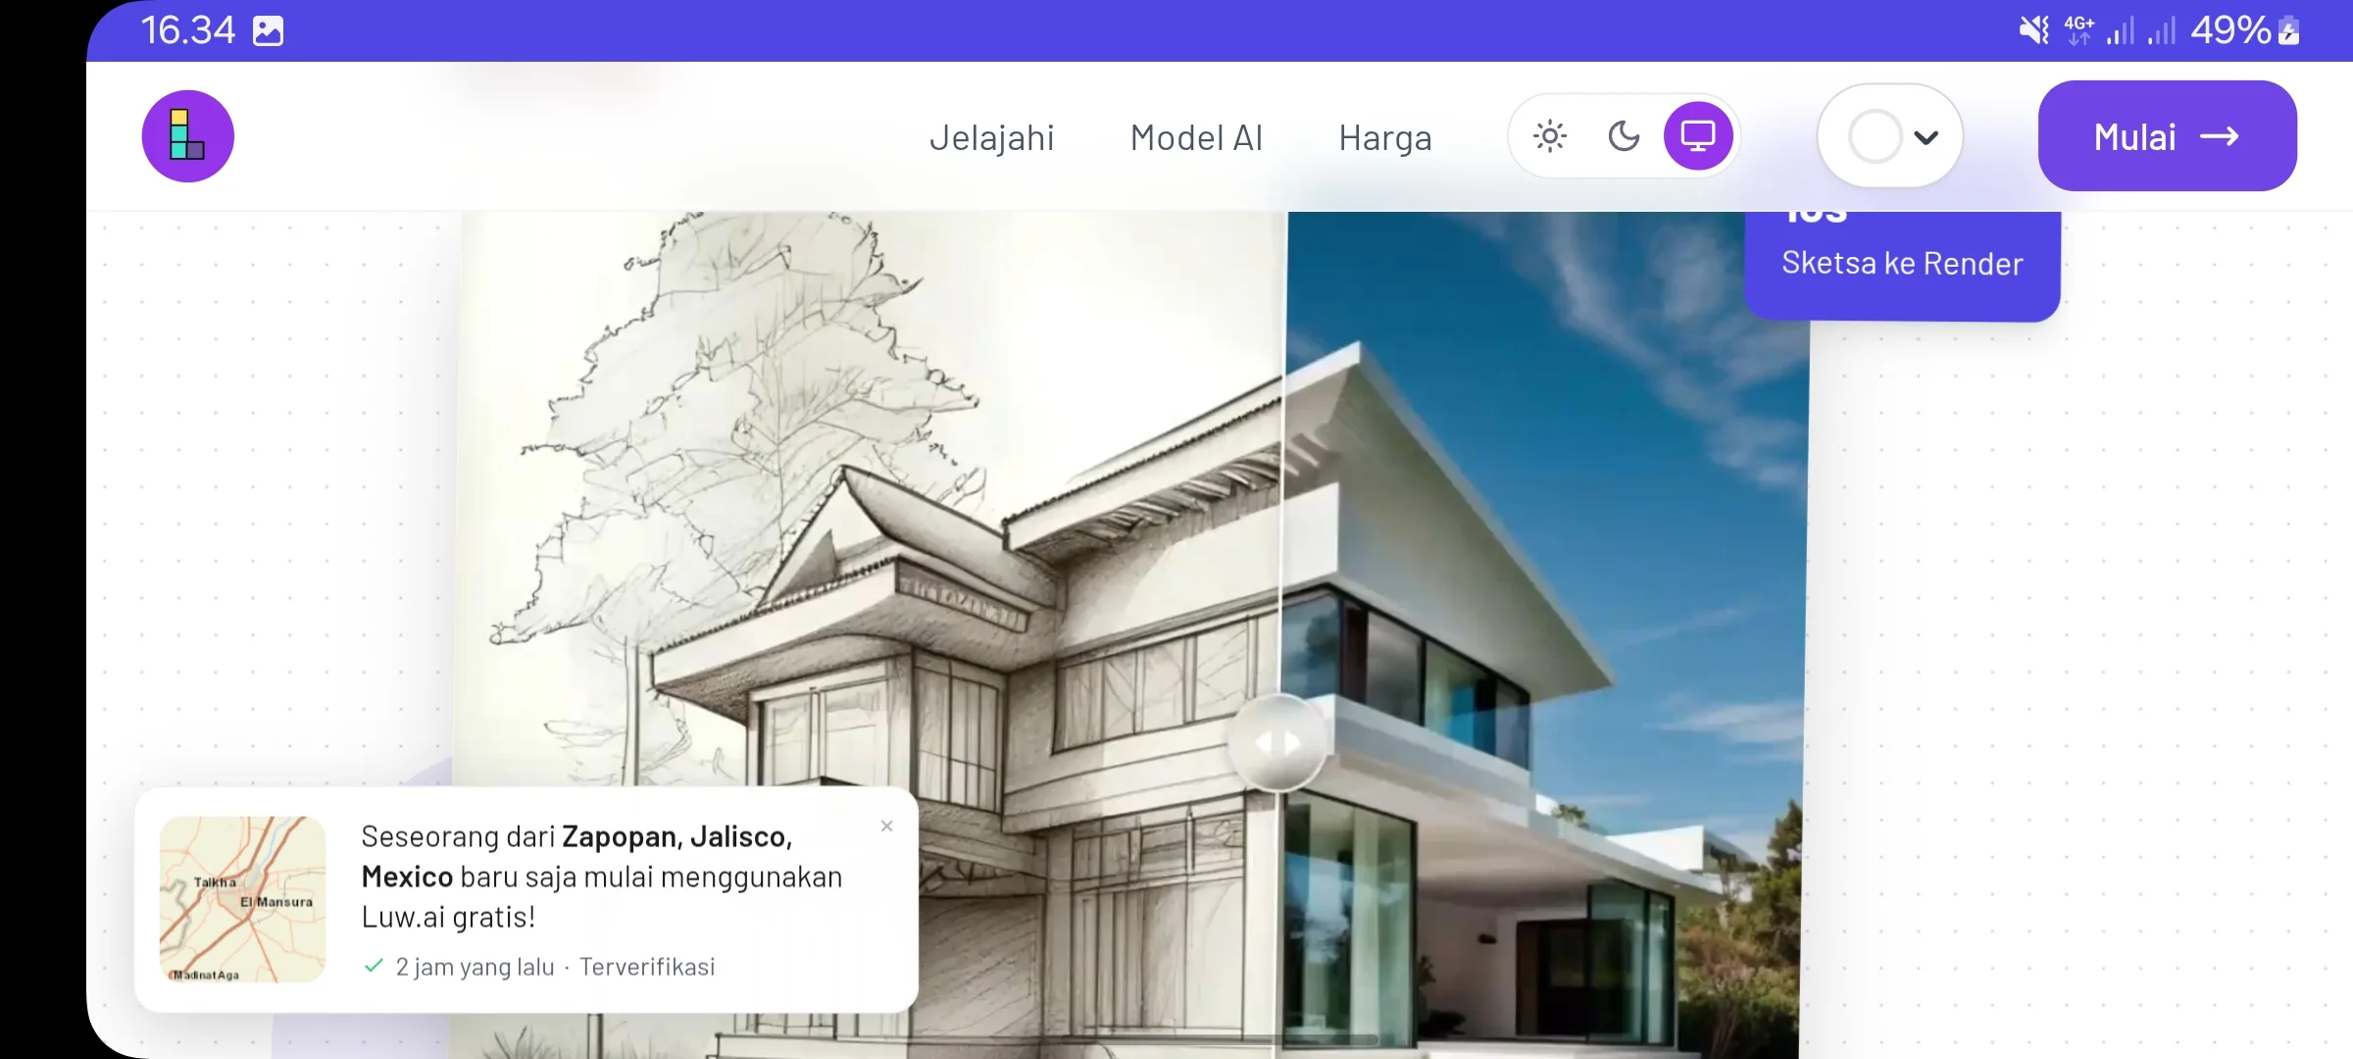Click the map thumbnail in notification

pos(242,899)
